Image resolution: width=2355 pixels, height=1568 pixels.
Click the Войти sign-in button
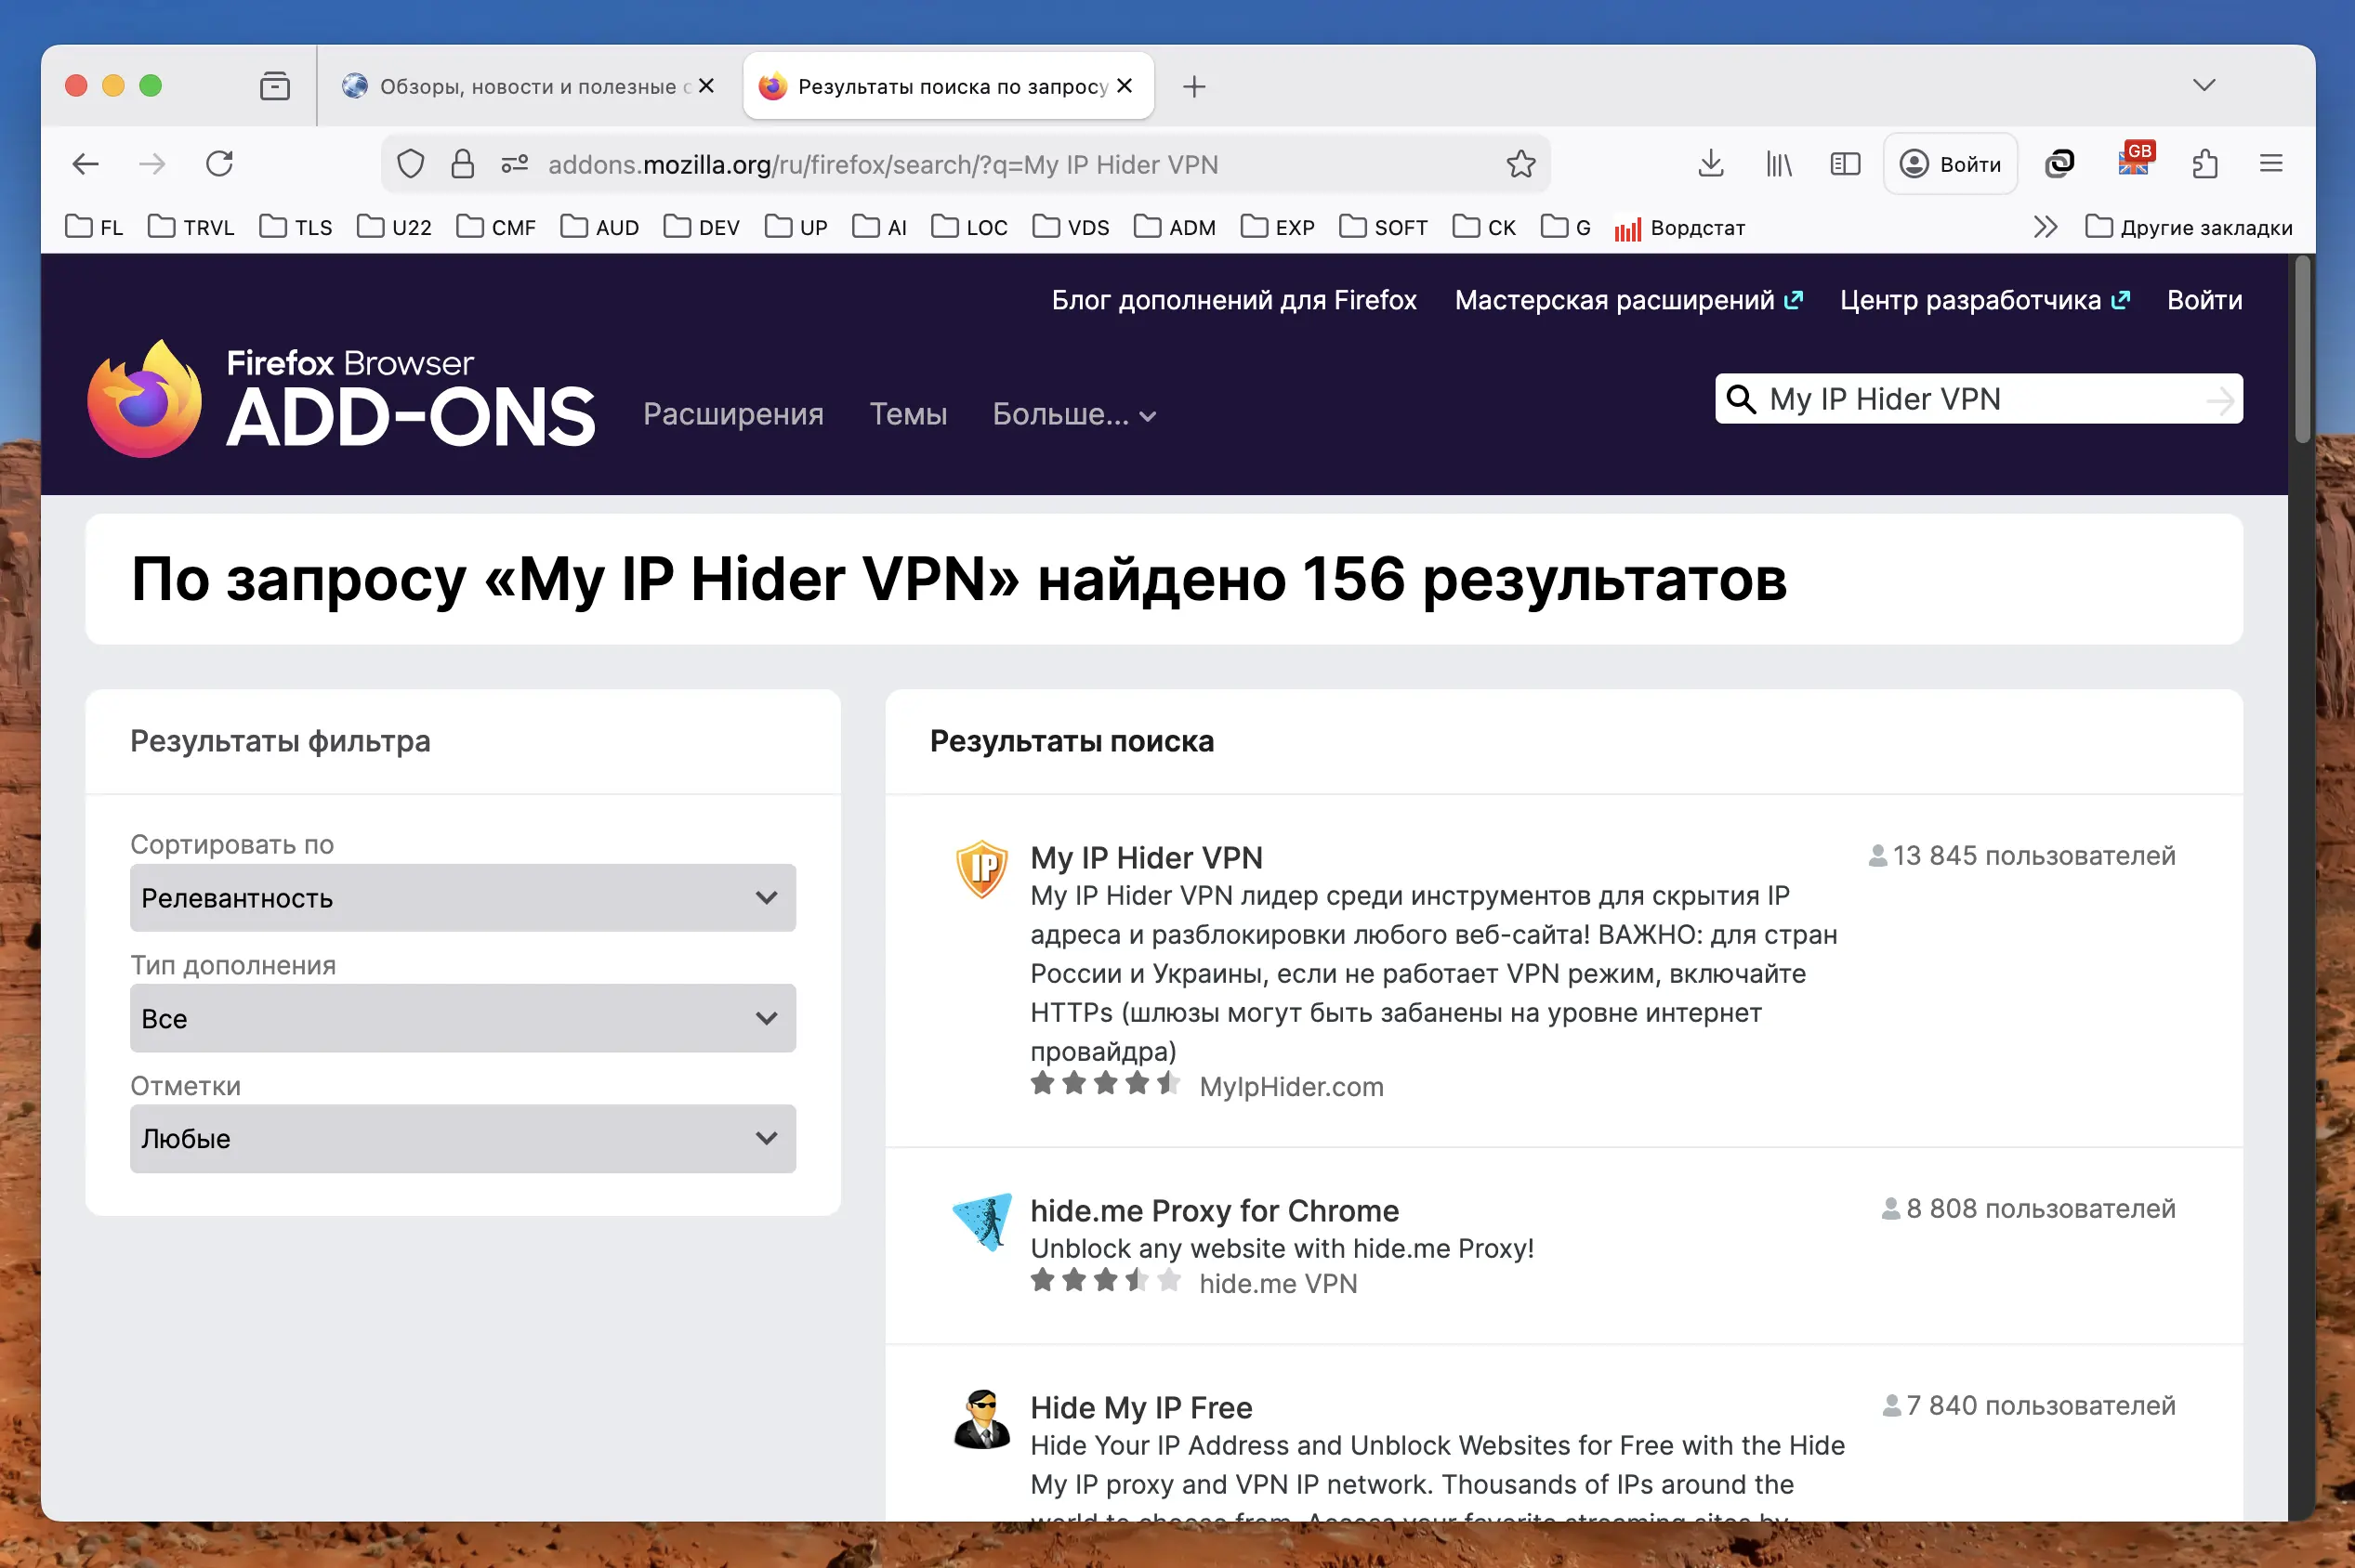(x=1949, y=163)
